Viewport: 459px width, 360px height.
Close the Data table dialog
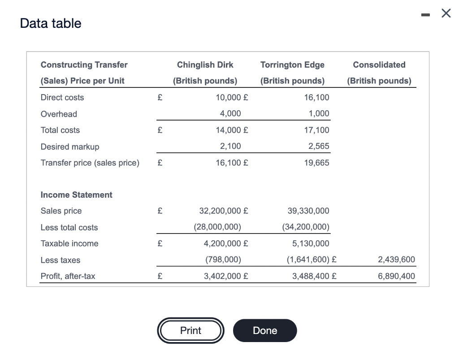point(446,13)
